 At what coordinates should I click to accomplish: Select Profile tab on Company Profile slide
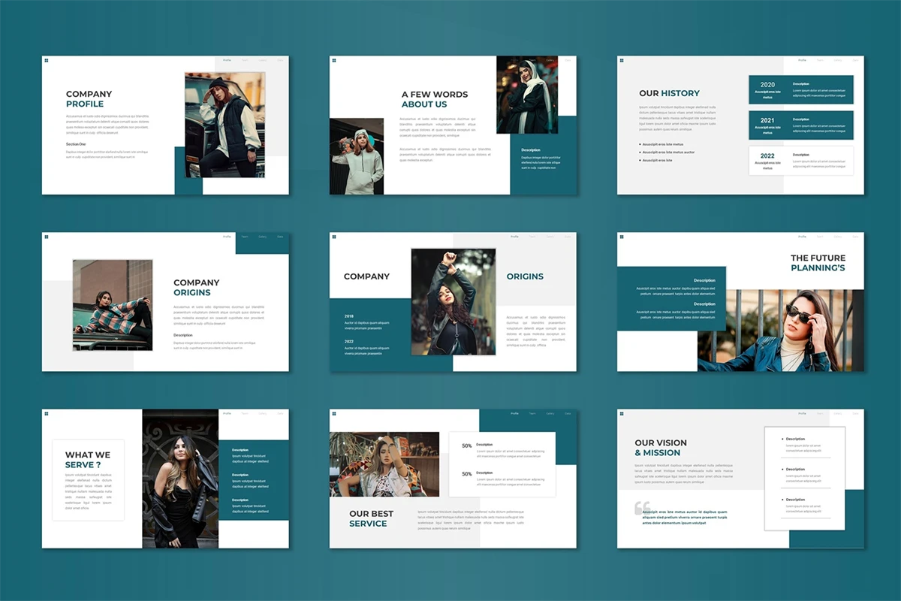coord(227,60)
